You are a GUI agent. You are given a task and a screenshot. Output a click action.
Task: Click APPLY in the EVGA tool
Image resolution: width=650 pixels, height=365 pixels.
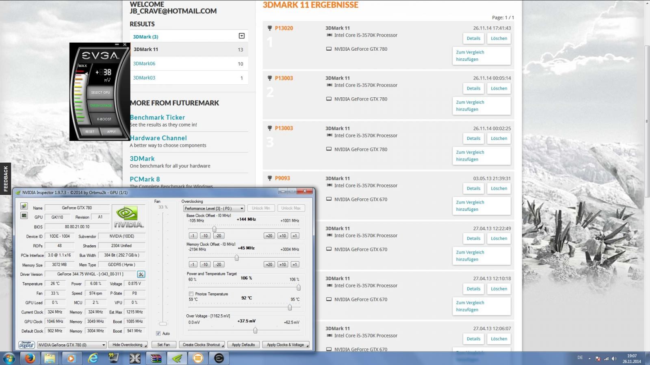pyautogui.click(x=111, y=131)
